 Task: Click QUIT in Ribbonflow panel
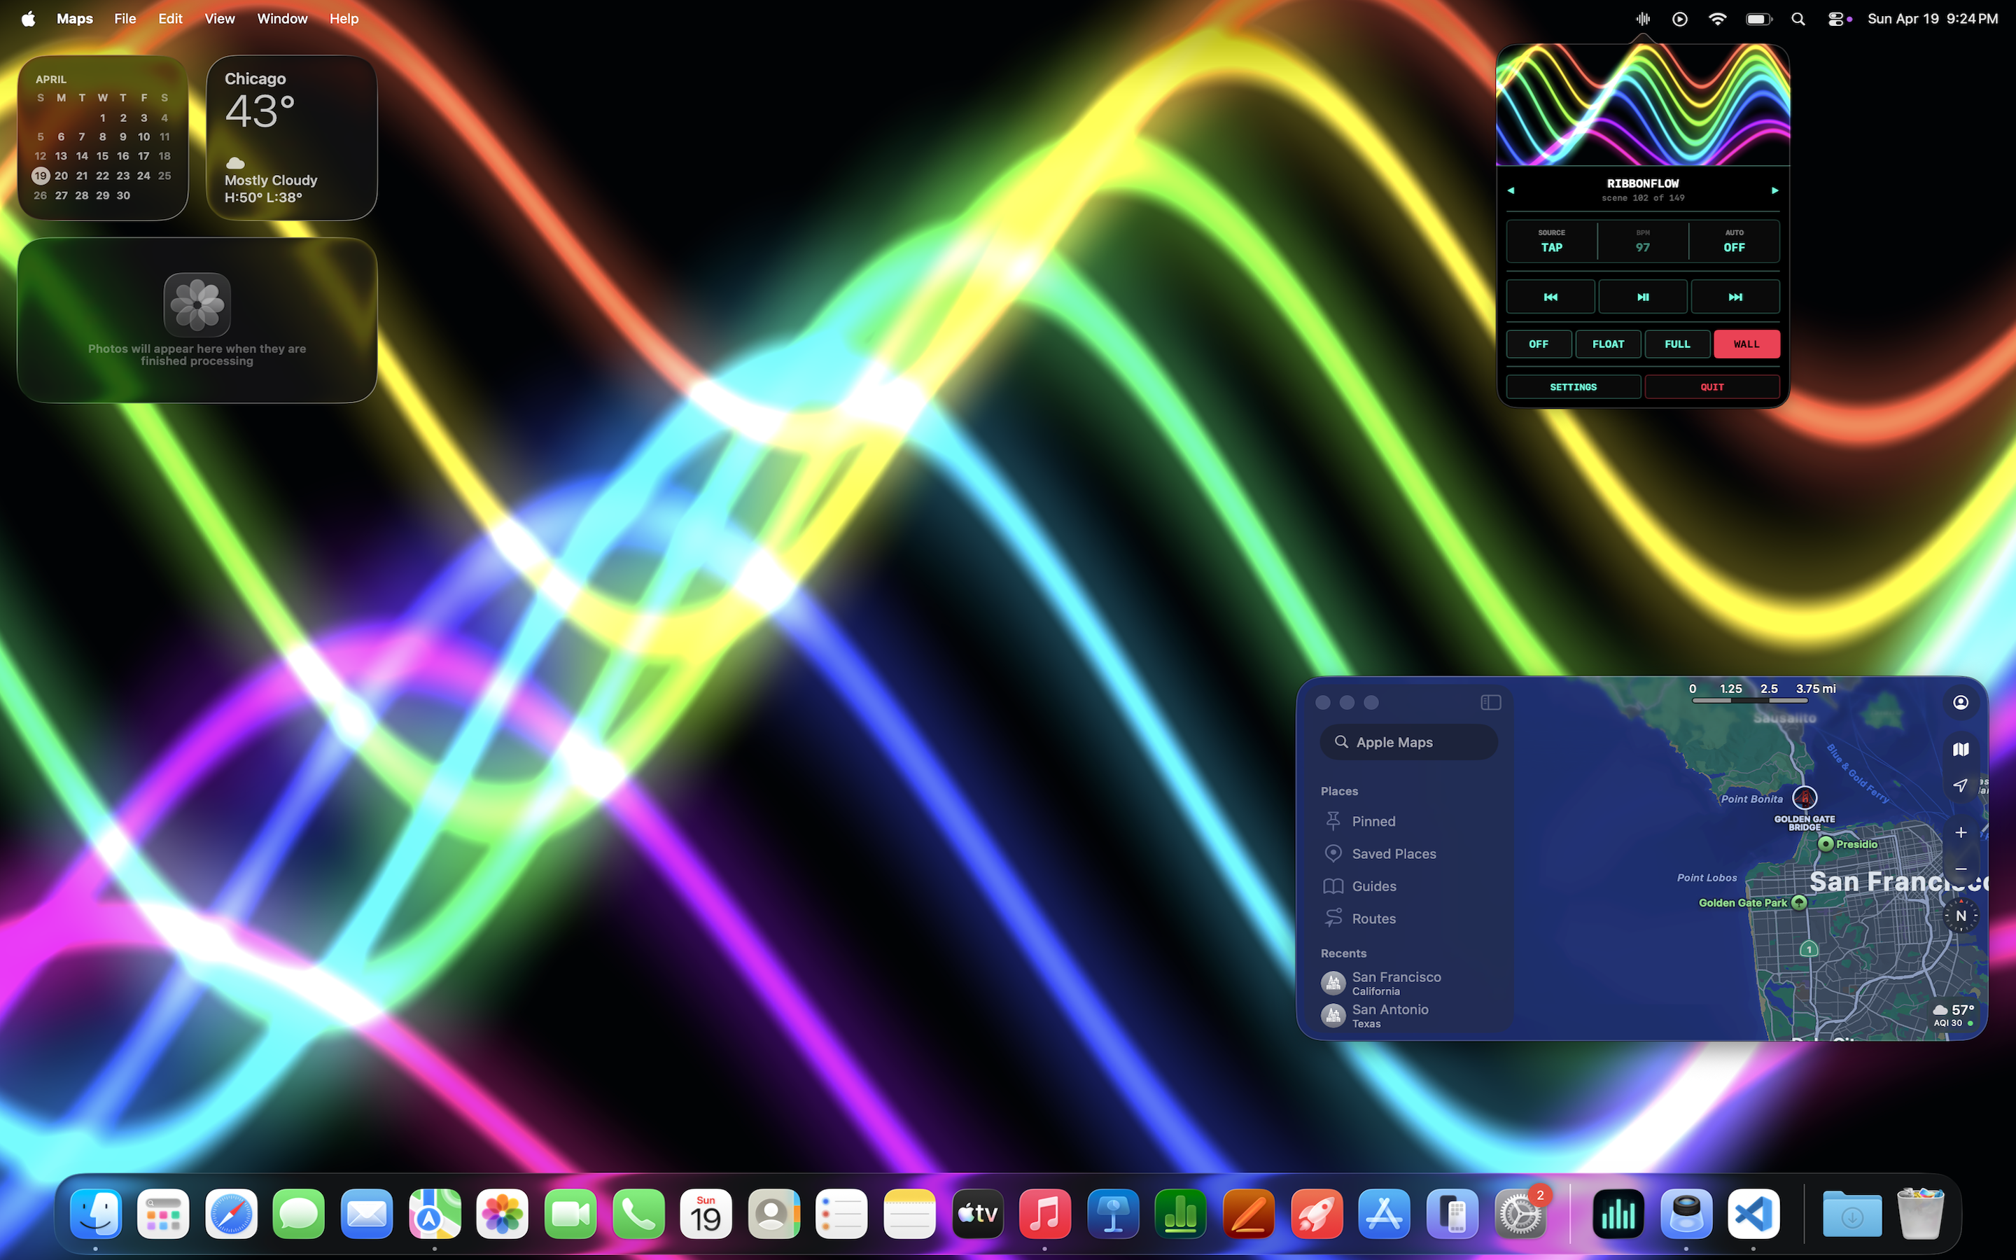(1712, 386)
